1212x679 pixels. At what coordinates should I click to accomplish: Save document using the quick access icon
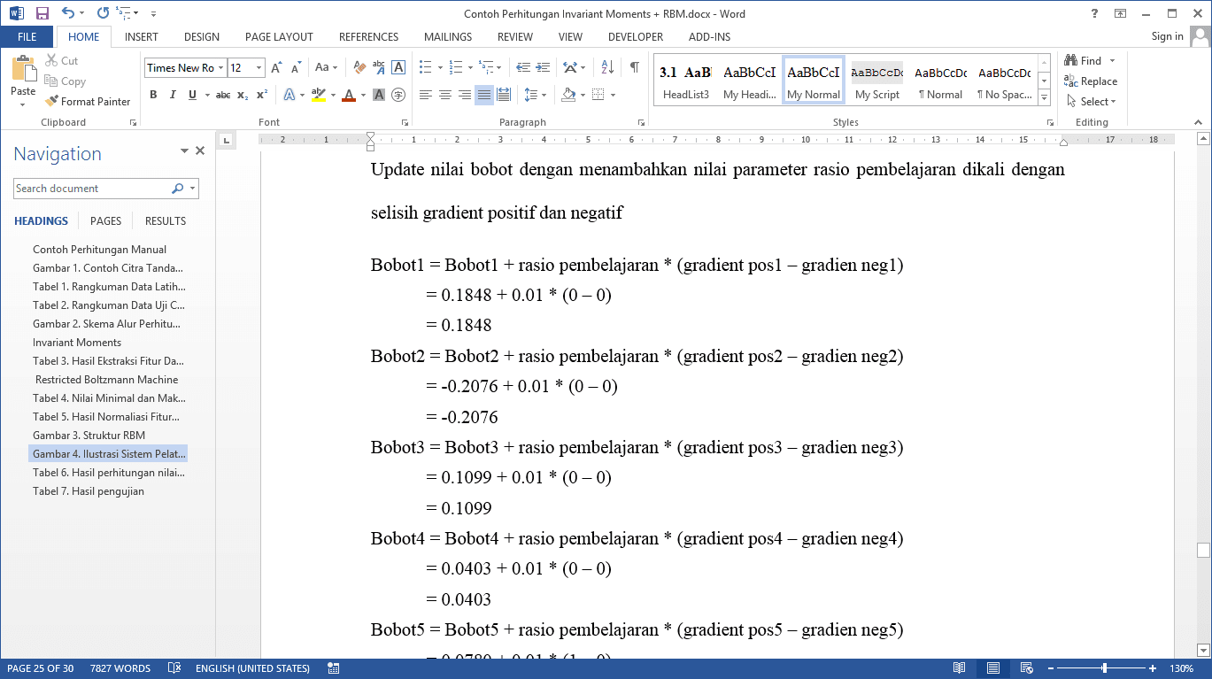[x=42, y=13]
